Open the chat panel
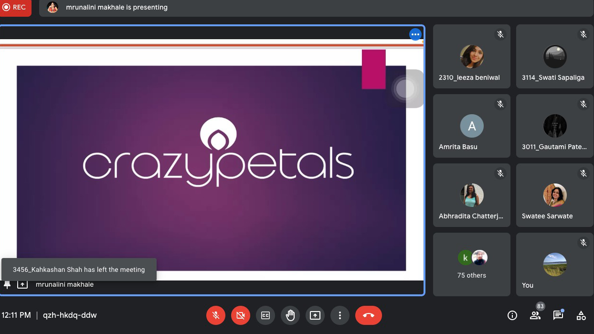This screenshot has width=594, height=334. pos(558,315)
